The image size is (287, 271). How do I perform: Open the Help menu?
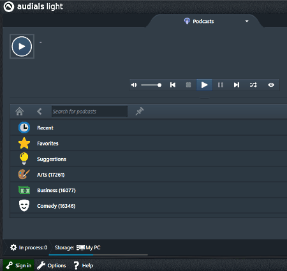coord(83,265)
